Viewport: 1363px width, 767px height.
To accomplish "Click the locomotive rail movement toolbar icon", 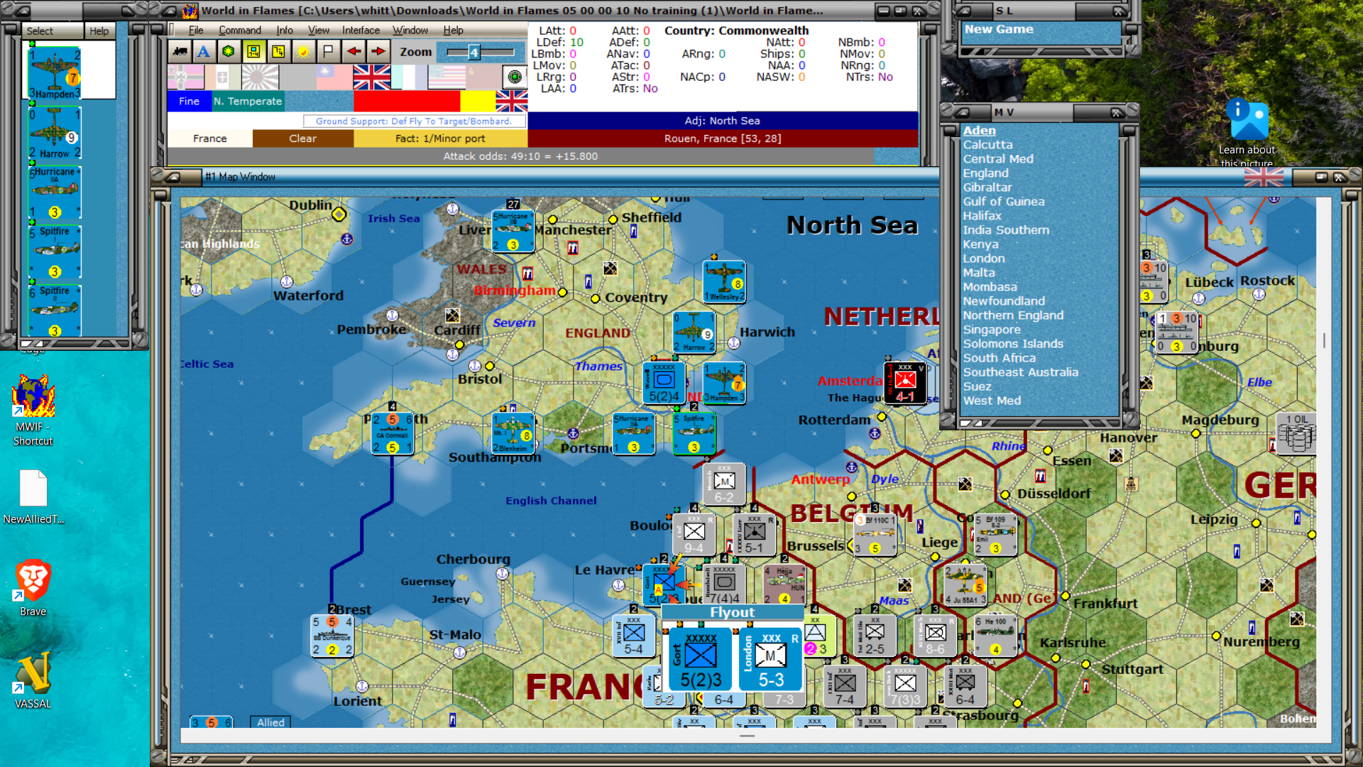I will [x=180, y=51].
